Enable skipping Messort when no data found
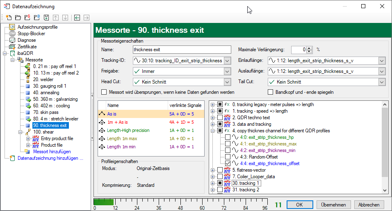 coord(104,92)
